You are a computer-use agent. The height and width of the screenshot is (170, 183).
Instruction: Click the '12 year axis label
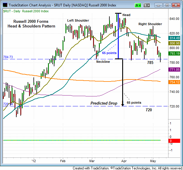pos(34,161)
